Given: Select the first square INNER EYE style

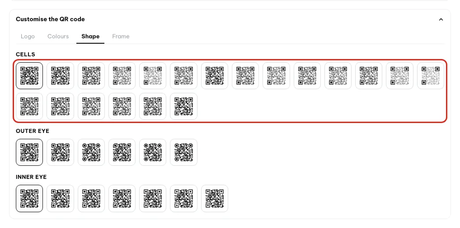Looking at the screenshot, I should 29,198.
